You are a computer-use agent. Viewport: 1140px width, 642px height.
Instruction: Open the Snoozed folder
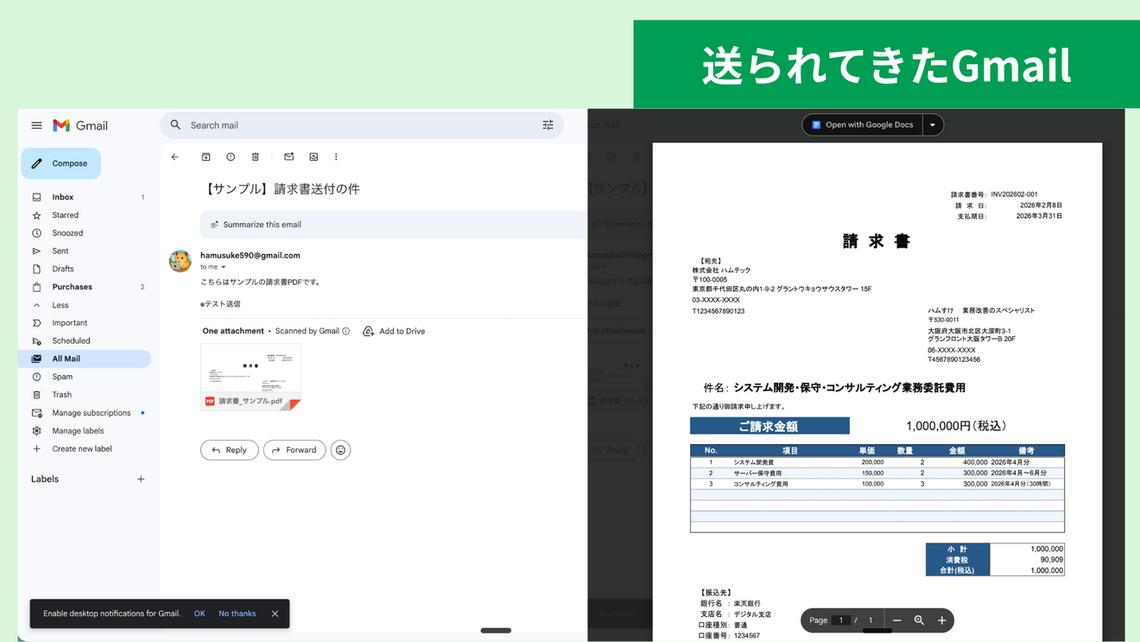point(86,233)
